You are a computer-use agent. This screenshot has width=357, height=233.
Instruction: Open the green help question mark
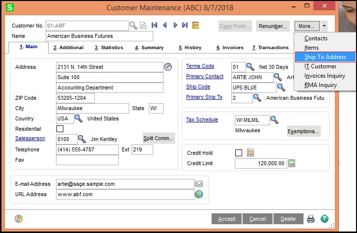click(x=325, y=219)
